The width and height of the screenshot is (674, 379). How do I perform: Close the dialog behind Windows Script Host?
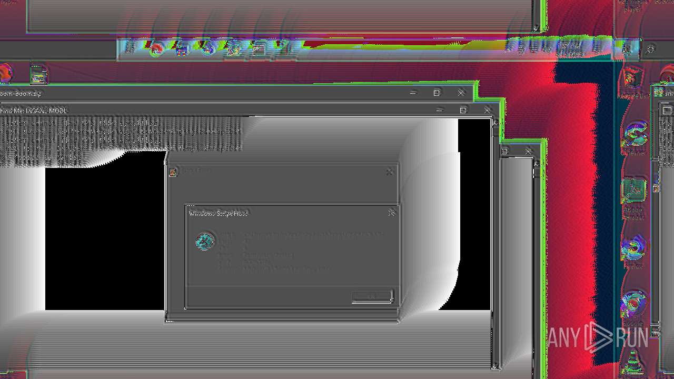[389, 172]
